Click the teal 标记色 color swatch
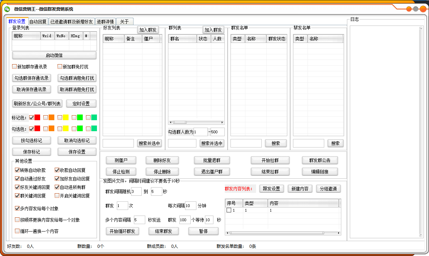Viewport: 429px width, 256px height. tap(94, 117)
